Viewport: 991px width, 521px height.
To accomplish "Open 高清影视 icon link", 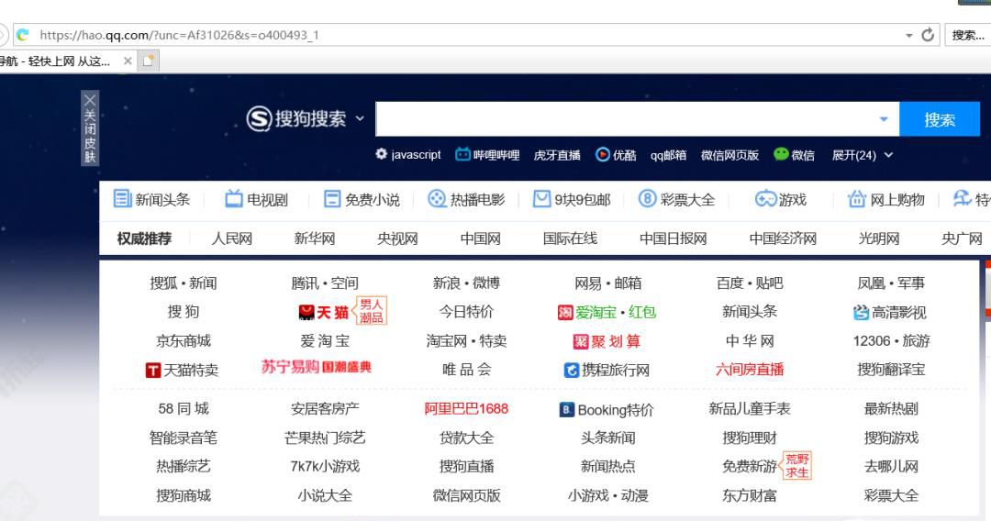I will click(x=890, y=312).
